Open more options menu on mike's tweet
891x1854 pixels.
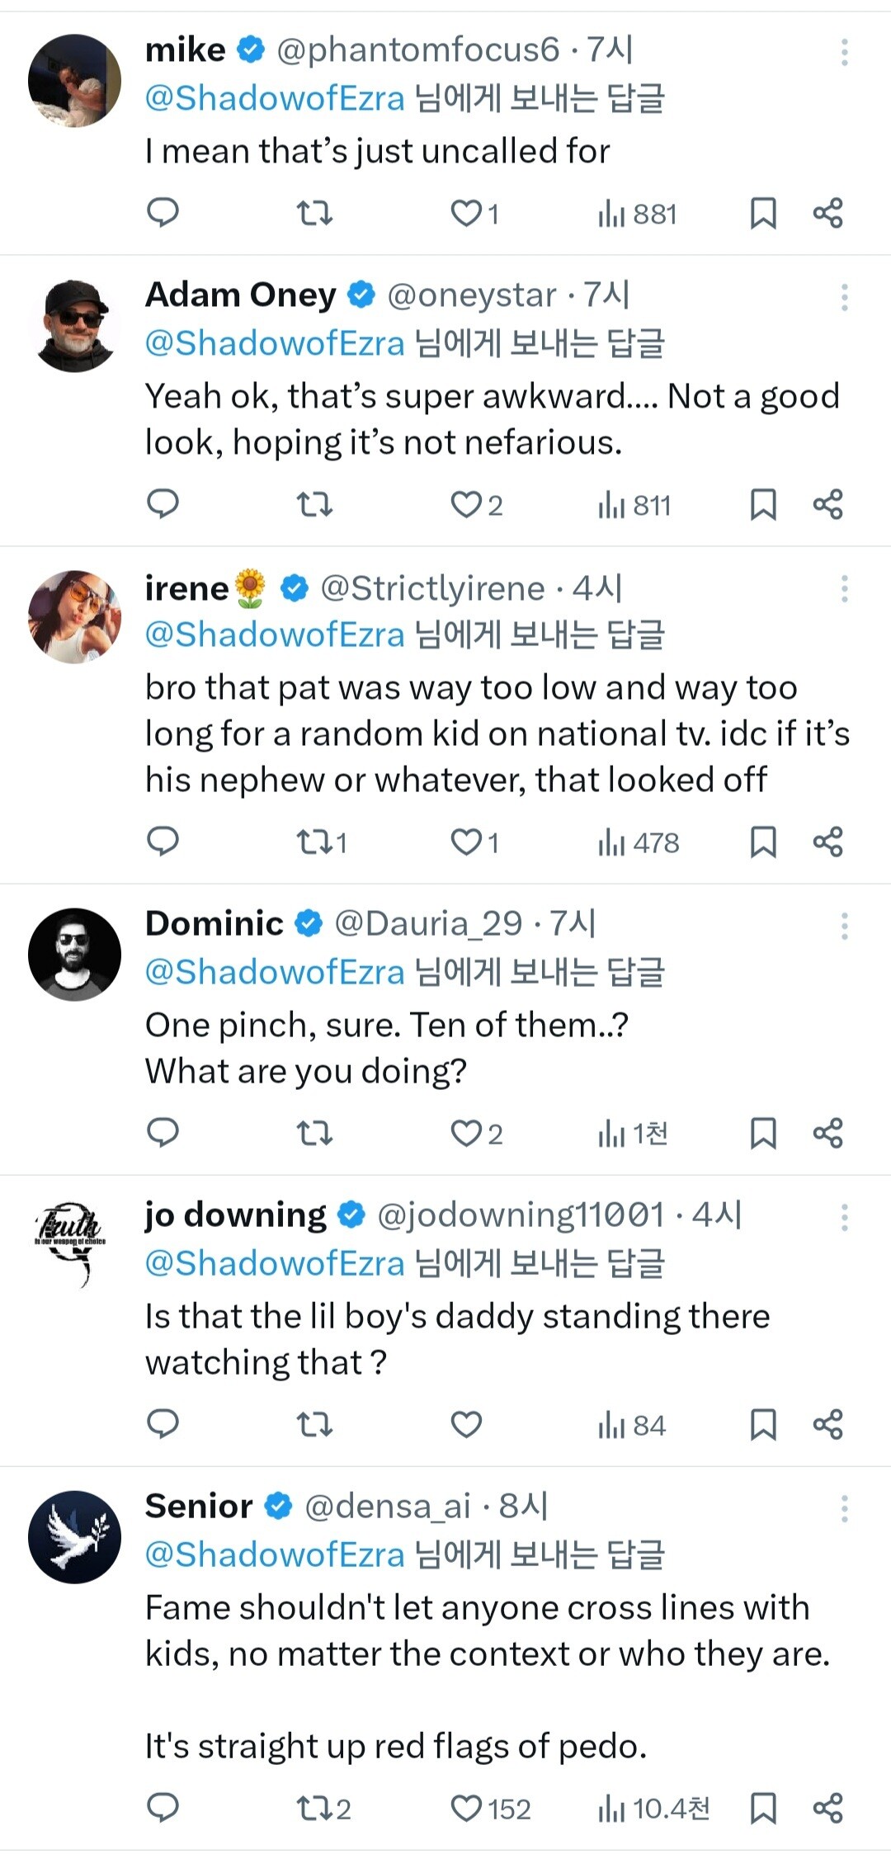[x=844, y=52]
